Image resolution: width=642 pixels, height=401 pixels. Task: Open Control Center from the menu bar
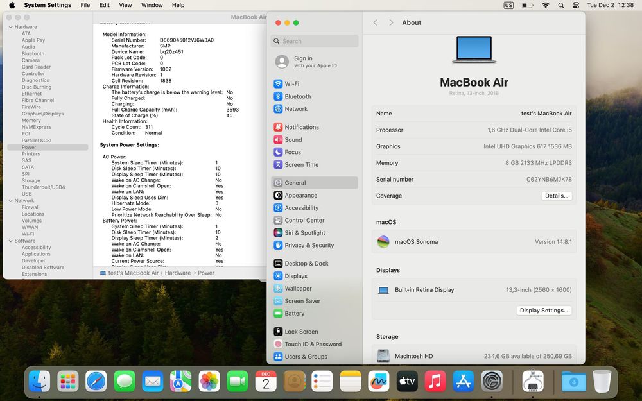point(576,5)
